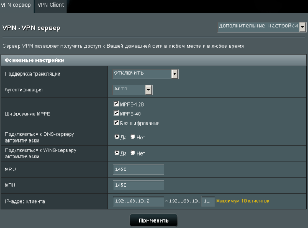Expand the Поддержка трансляции dropdown
Image resolution: width=308 pixels, height=228 pixels.
click(x=145, y=74)
